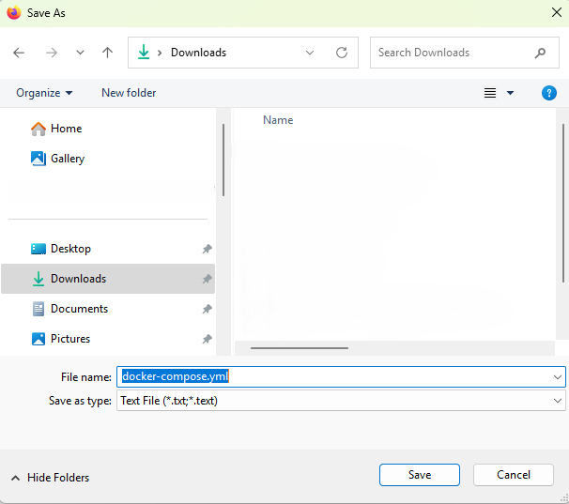The image size is (569, 504).
Task: Click the Back navigation arrow
Action: (19, 53)
